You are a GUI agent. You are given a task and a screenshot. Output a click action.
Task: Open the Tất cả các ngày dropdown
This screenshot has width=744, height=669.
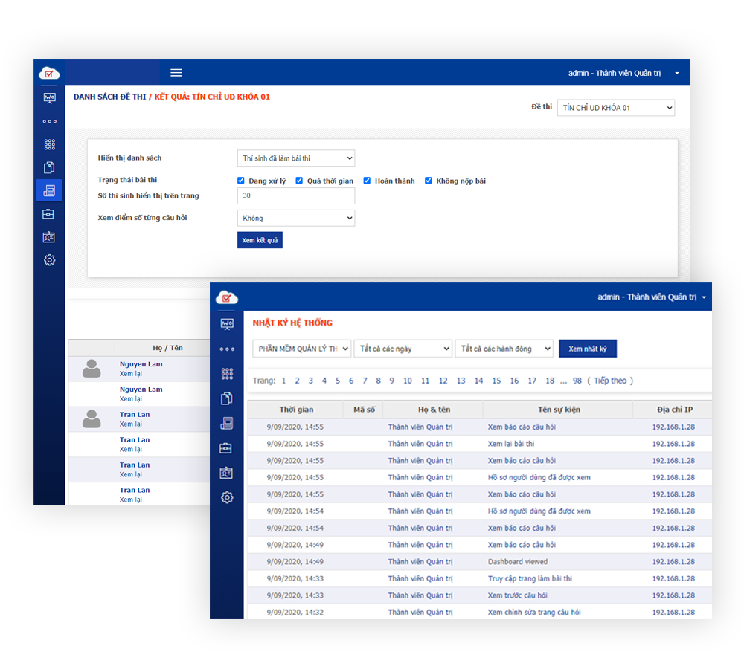pyautogui.click(x=403, y=349)
